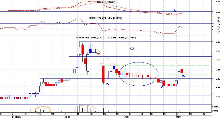The height and width of the screenshot is (118, 221).
Task: Click date label 13 on the time axis
Action: point(141,114)
